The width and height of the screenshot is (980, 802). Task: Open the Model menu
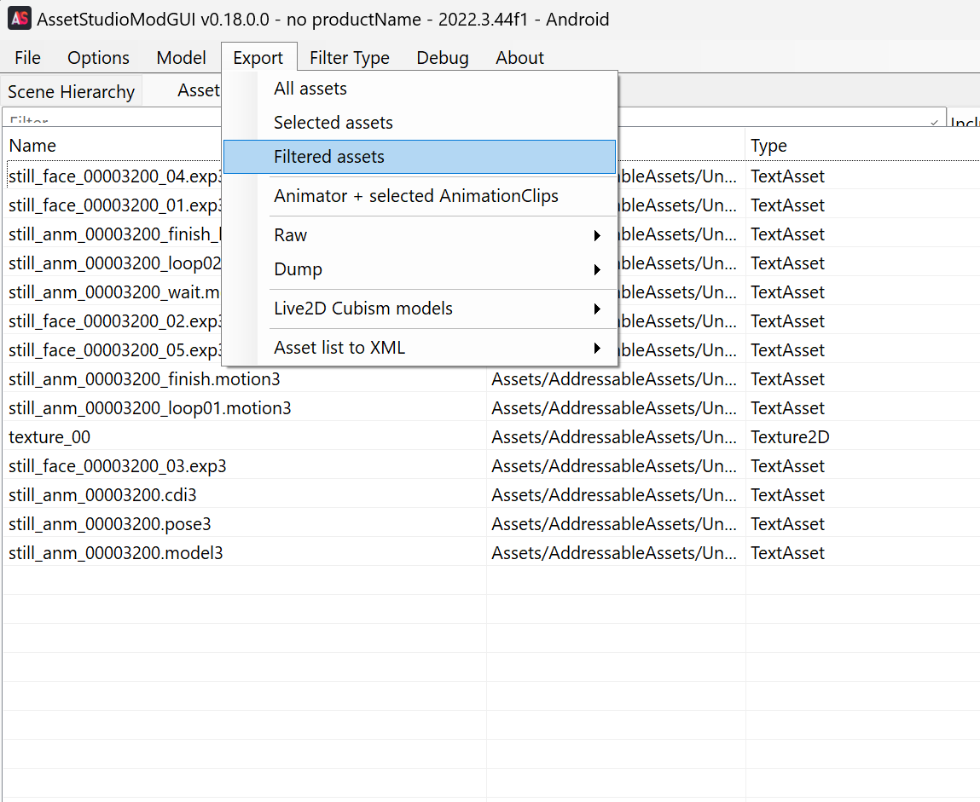coord(182,57)
